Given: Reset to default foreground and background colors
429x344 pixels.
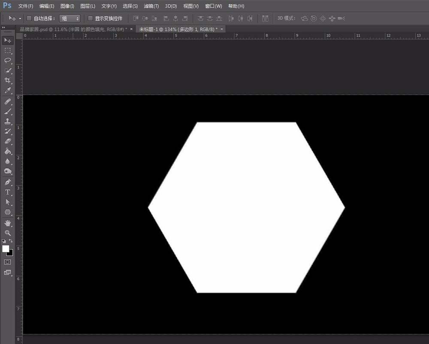Looking at the screenshot, I should tap(4, 241).
